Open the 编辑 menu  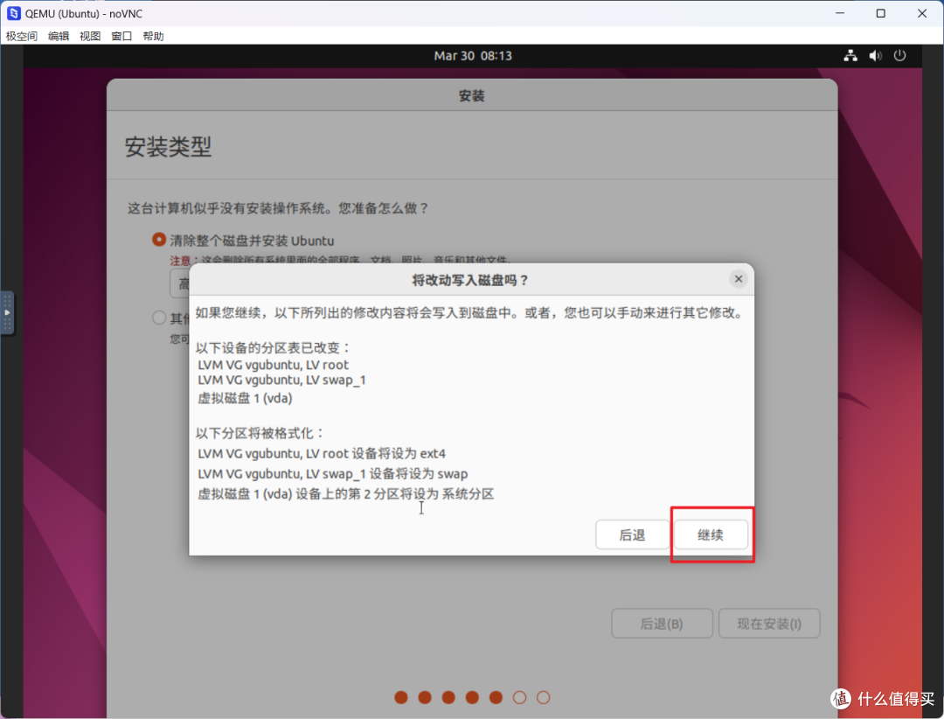[59, 36]
